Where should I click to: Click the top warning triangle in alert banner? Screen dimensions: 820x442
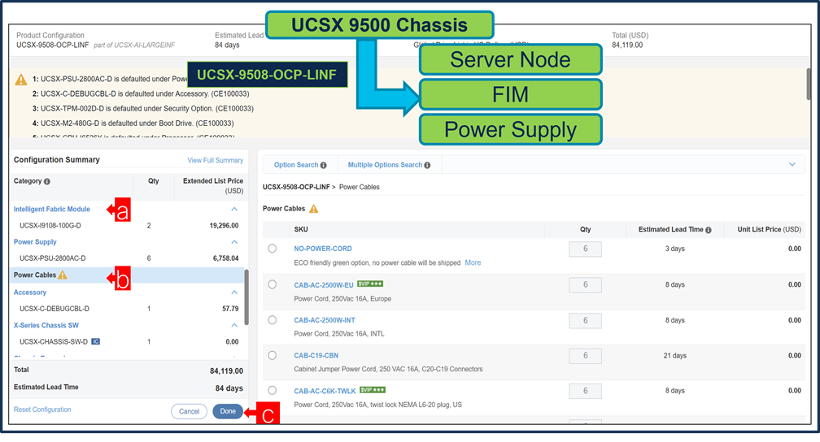point(21,80)
